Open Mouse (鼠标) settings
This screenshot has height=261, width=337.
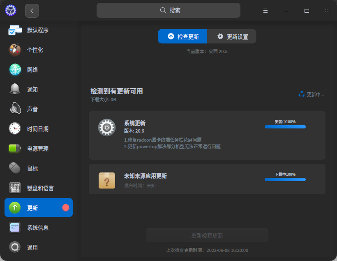point(39,168)
